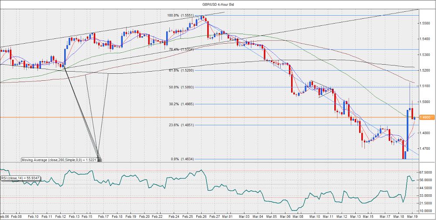The image size is (436, 220).
Task: Click the 1.4800 price axis value
Action: 426,133
